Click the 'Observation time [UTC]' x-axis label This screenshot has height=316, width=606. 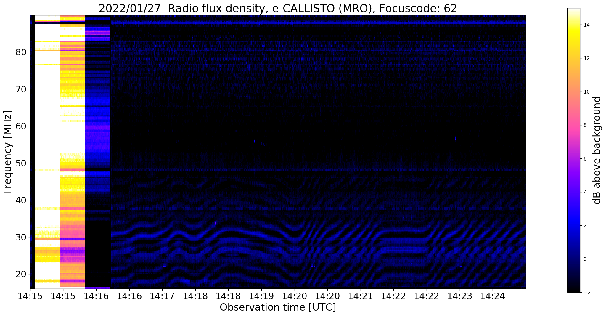(x=278, y=307)
